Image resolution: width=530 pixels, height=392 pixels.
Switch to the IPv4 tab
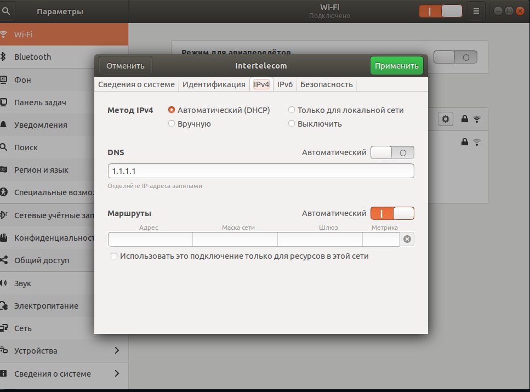pos(261,84)
